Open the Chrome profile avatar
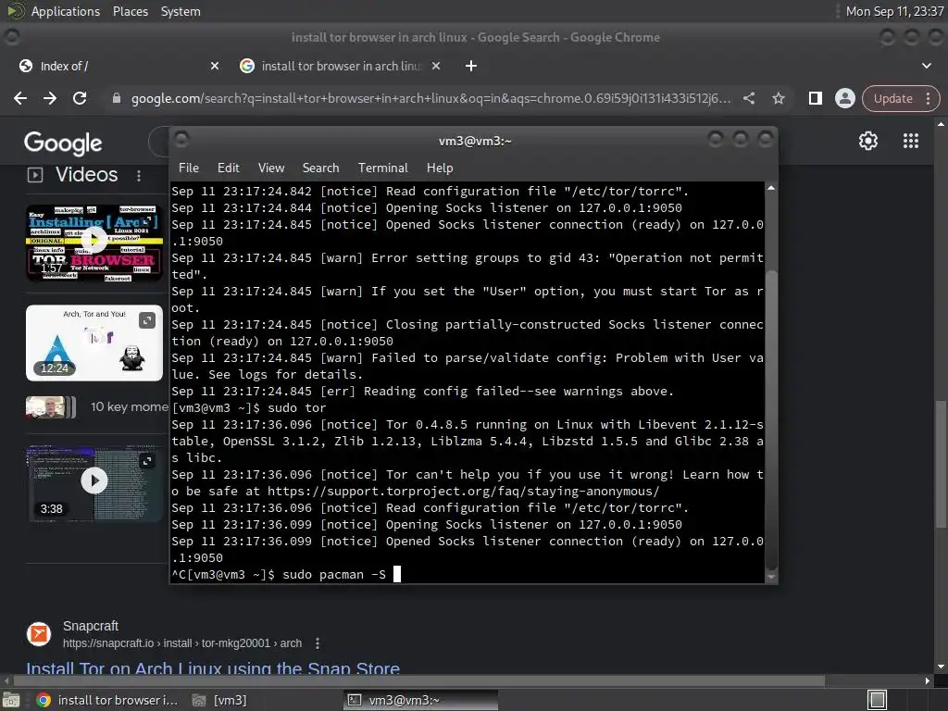This screenshot has height=711, width=948. (x=844, y=98)
